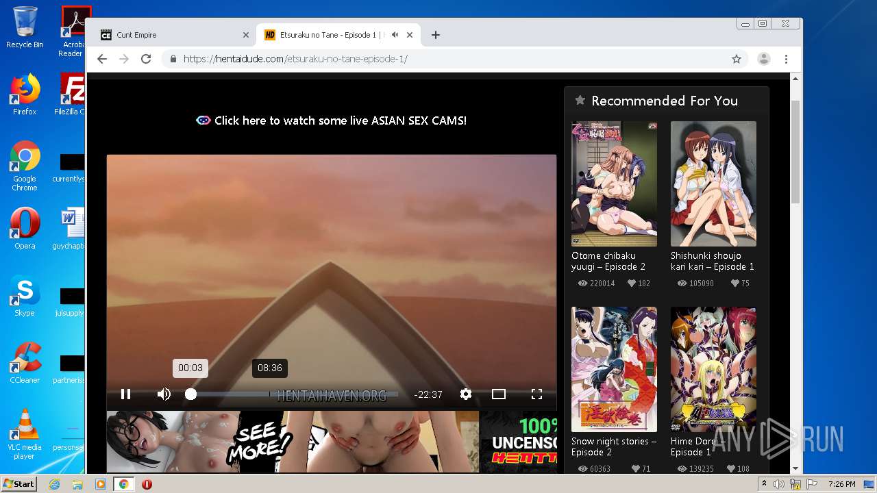Select the Etsuraku no Tane tab

pos(329,35)
